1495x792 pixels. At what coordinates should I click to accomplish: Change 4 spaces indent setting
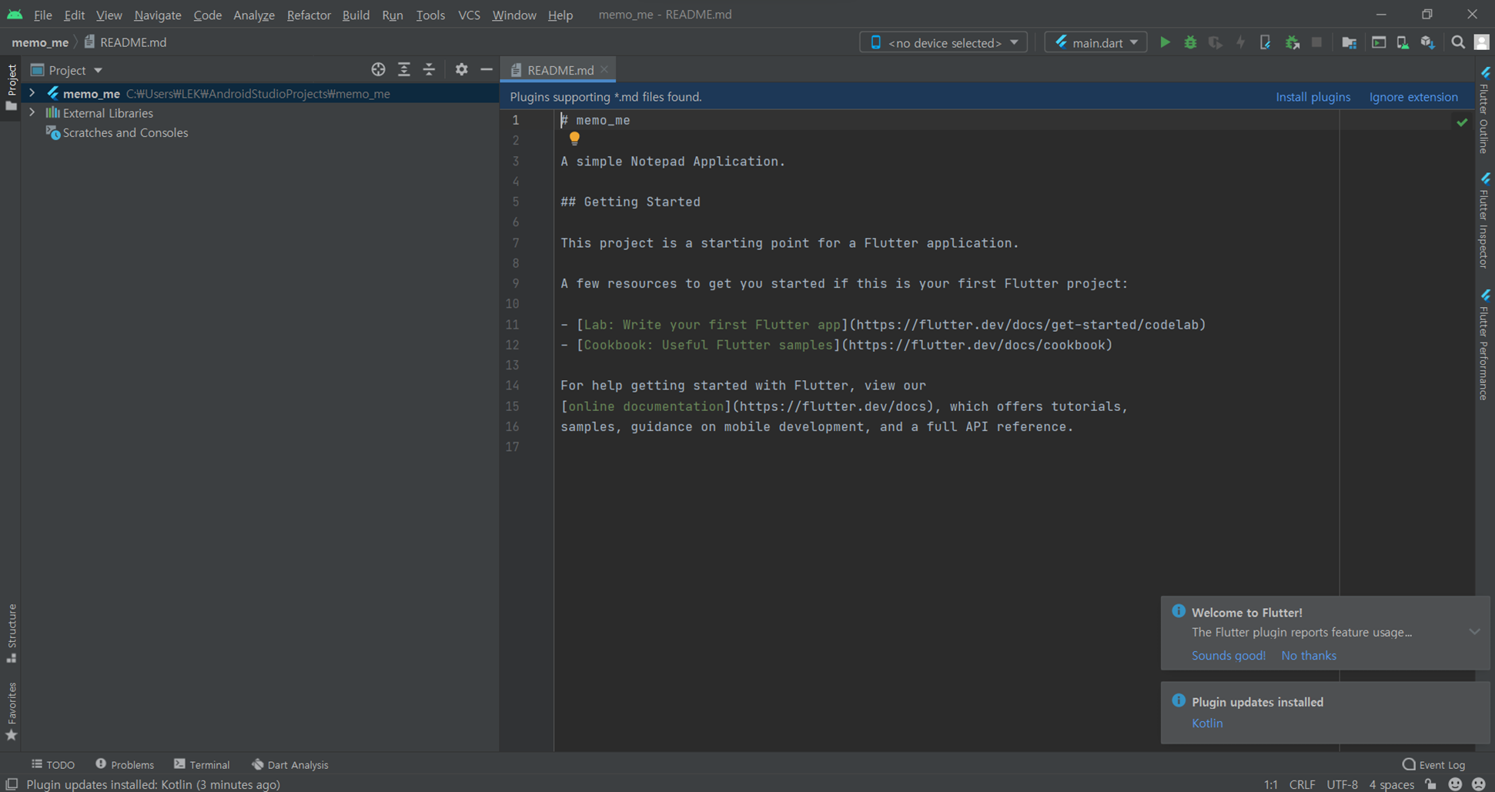point(1391,784)
